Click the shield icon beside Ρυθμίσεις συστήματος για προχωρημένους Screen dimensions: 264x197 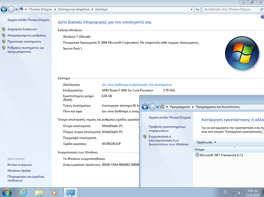[4, 48]
